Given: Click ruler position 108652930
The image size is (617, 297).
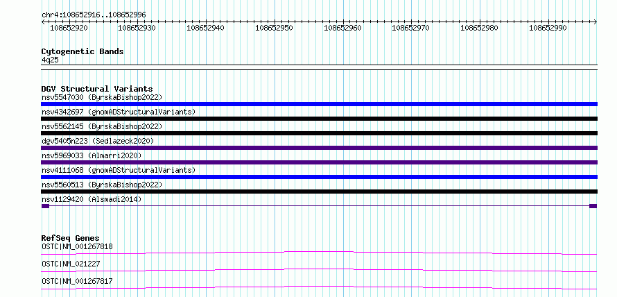Looking at the screenshot, I should (137, 28).
